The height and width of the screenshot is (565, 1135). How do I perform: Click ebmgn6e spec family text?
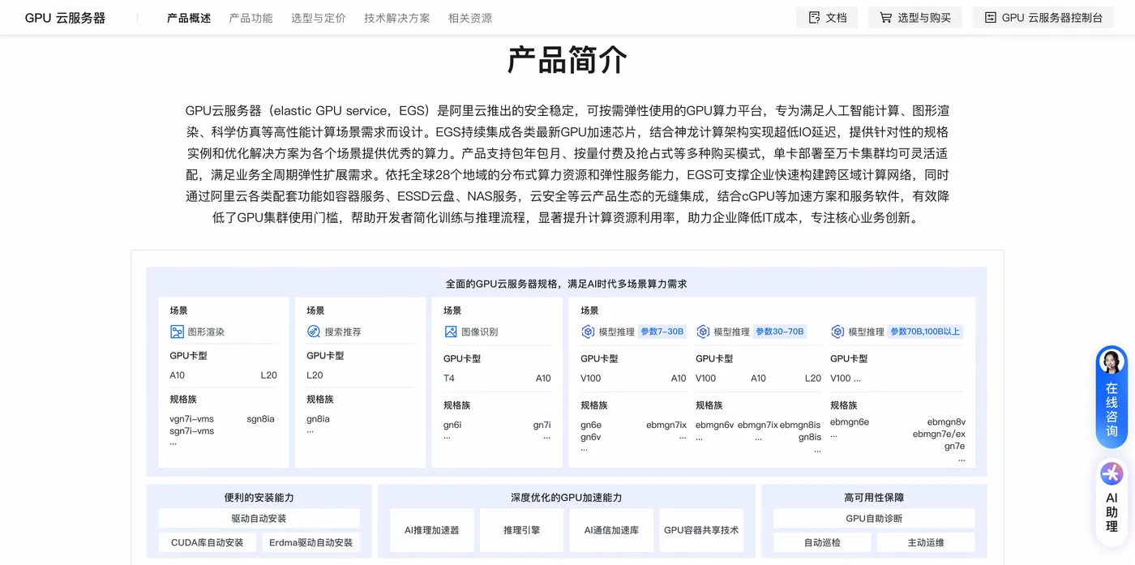click(x=850, y=422)
